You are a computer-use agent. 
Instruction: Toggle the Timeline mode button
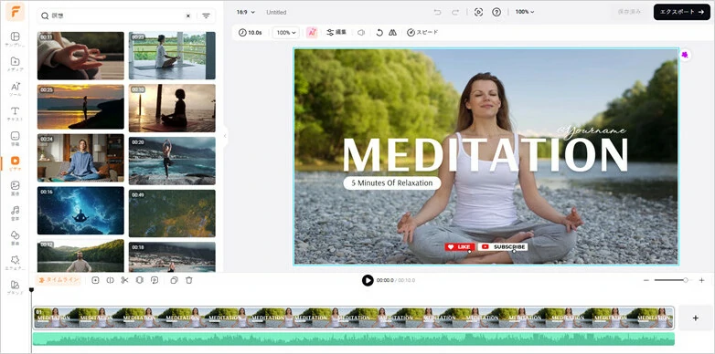tap(59, 280)
